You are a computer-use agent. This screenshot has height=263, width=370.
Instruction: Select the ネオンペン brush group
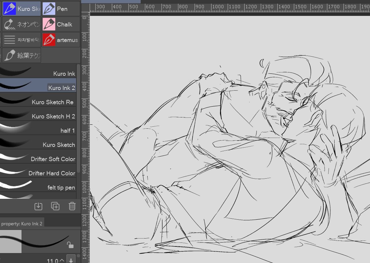coord(22,24)
